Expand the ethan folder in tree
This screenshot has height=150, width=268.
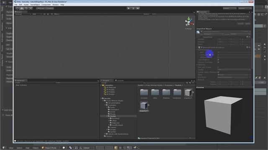click(x=109, y=120)
